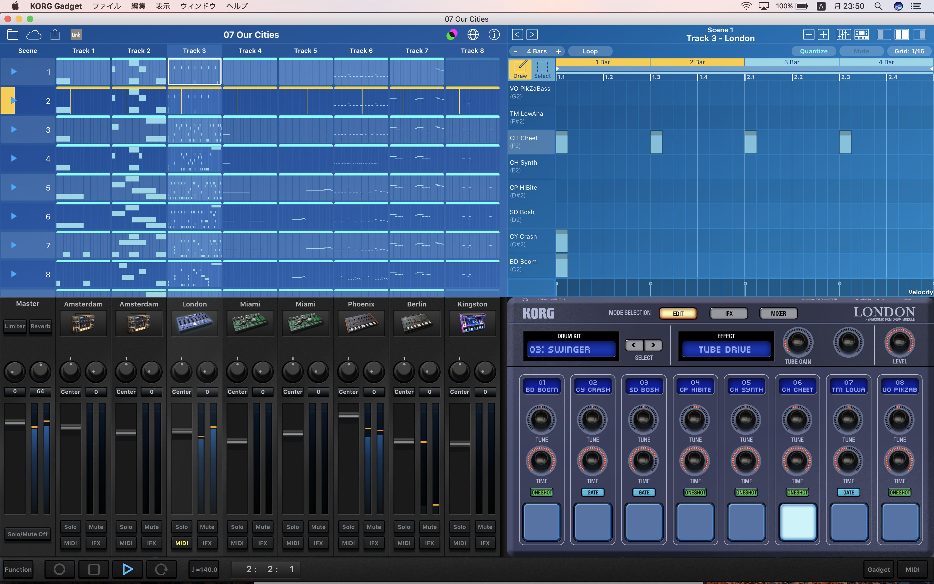This screenshot has height=584, width=934.
Task: Toggle MIDI on the London channel
Action: 182,543
